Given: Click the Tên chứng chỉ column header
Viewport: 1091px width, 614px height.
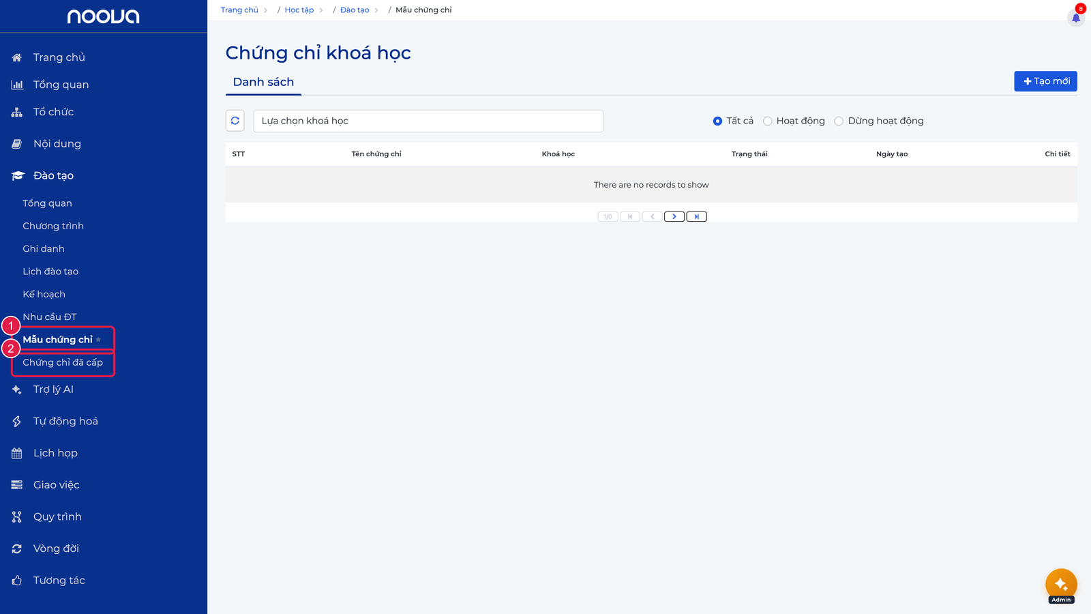Looking at the screenshot, I should pyautogui.click(x=376, y=154).
